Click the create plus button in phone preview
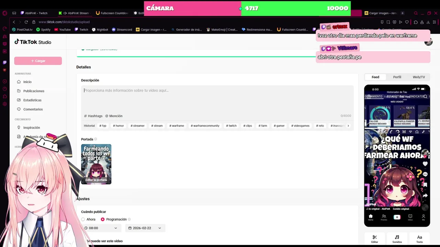 pos(397,217)
